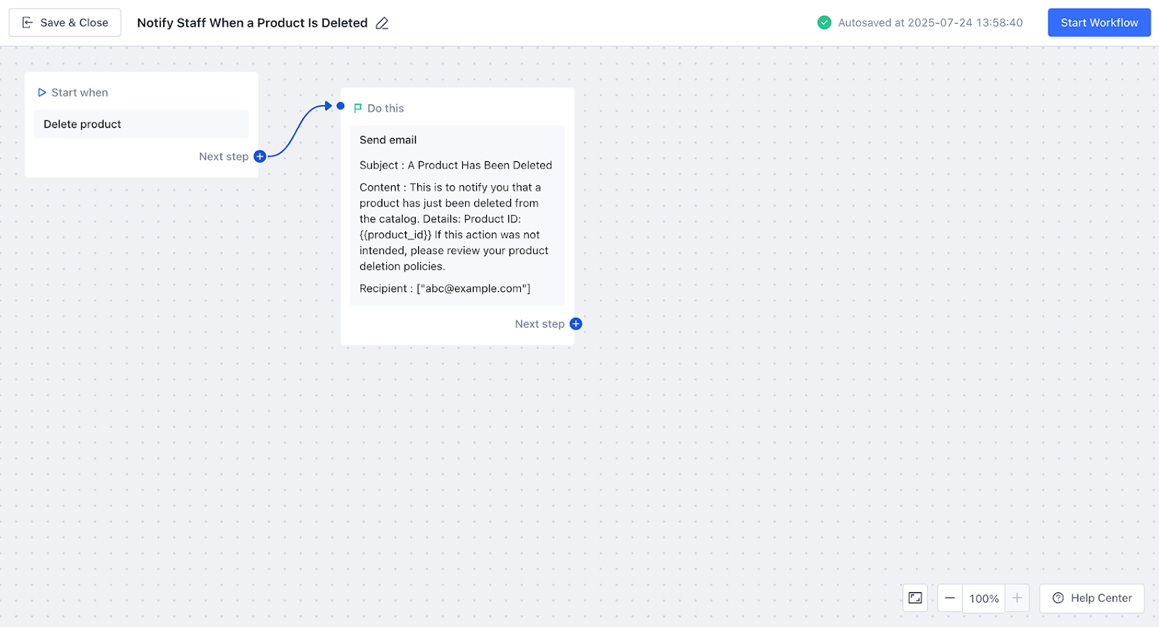Open the Help Center

[x=1092, y=598]
